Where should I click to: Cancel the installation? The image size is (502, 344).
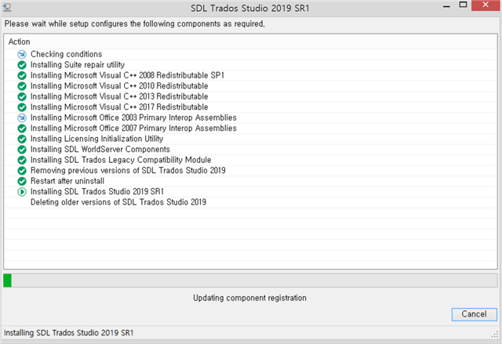coord(474,314)
